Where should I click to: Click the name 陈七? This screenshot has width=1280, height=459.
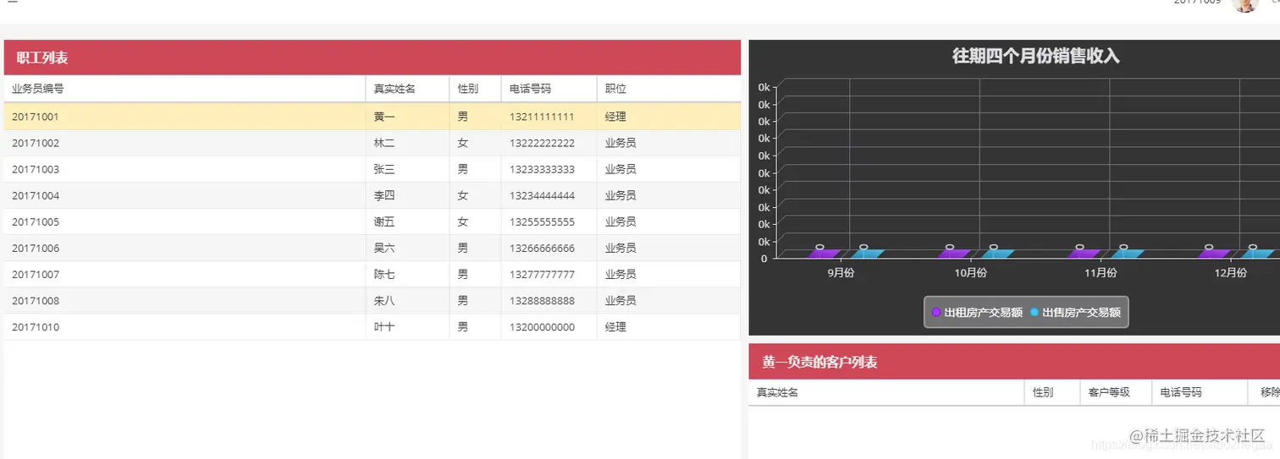[384, 274]
